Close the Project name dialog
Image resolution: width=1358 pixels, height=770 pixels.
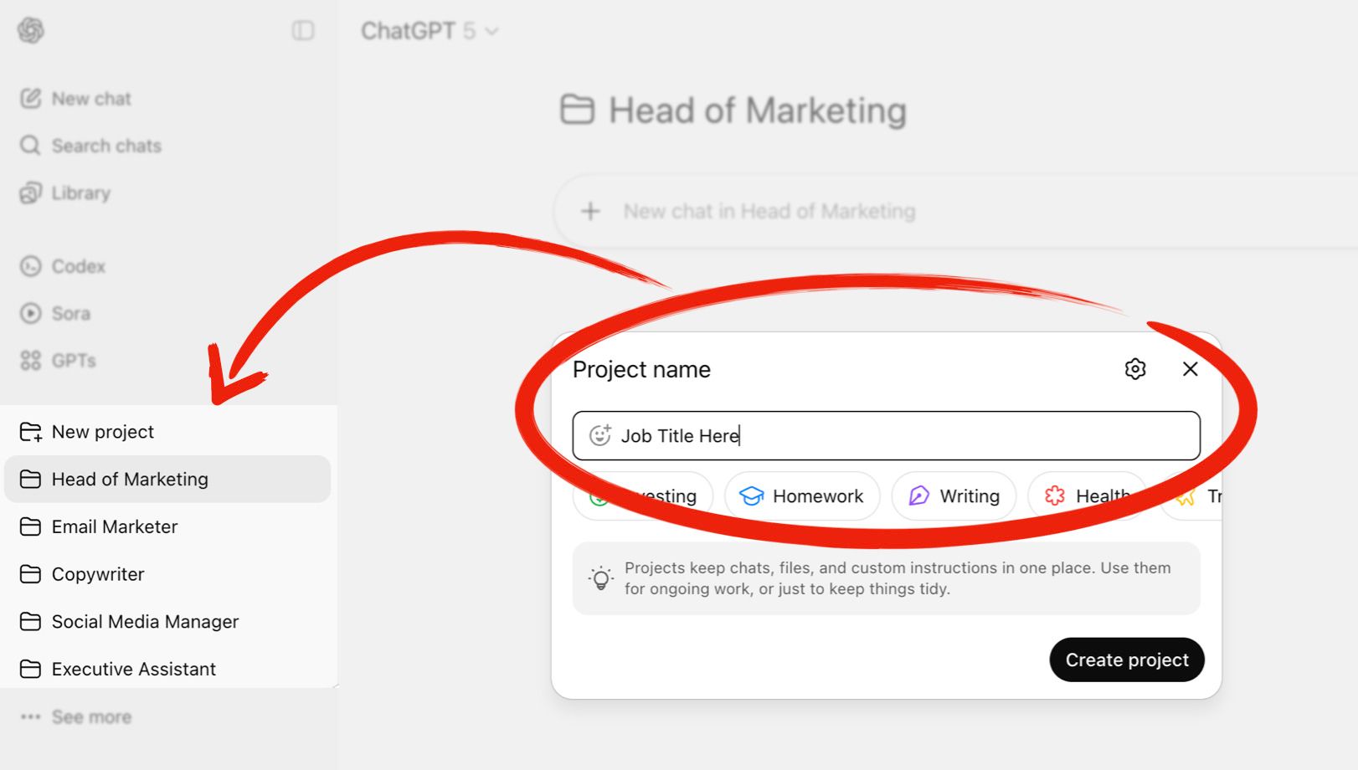click(1191, 369)
